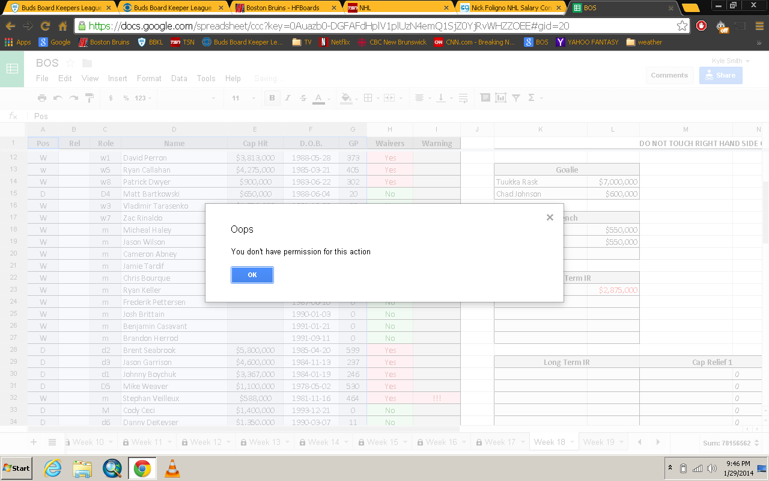The width and height of the screenshot is (769, 481).
Task: Click the green Sheets home icon
Action: 12,69
